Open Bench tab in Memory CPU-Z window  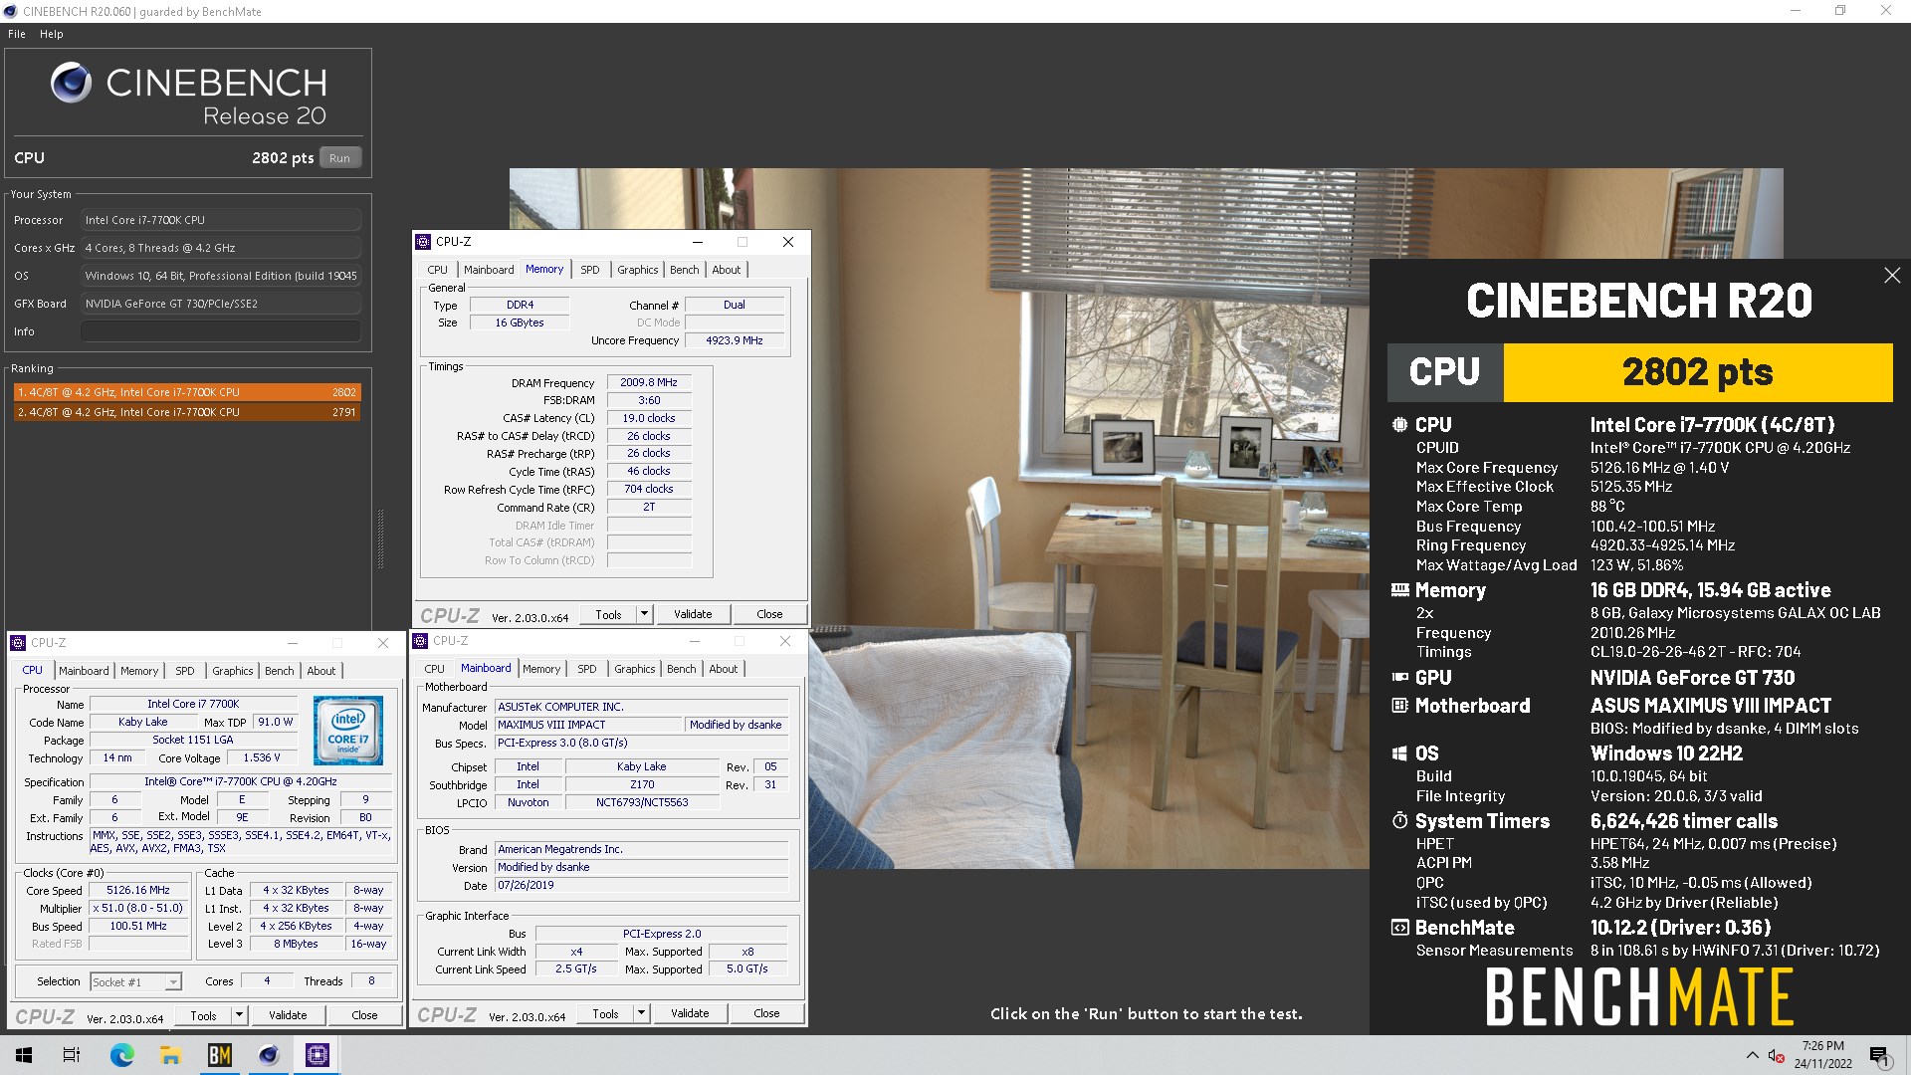pyautogui.click(x=685, y=270)
